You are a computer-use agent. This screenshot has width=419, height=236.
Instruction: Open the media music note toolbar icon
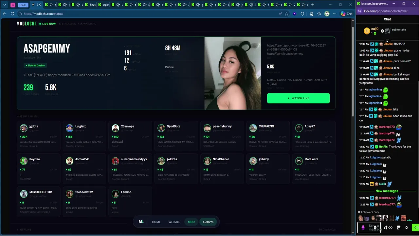click(311, 14)
